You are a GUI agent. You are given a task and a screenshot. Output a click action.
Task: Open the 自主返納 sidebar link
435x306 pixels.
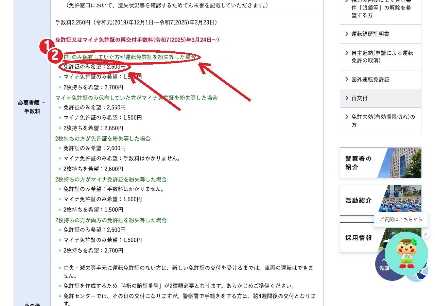coord(380,57)
